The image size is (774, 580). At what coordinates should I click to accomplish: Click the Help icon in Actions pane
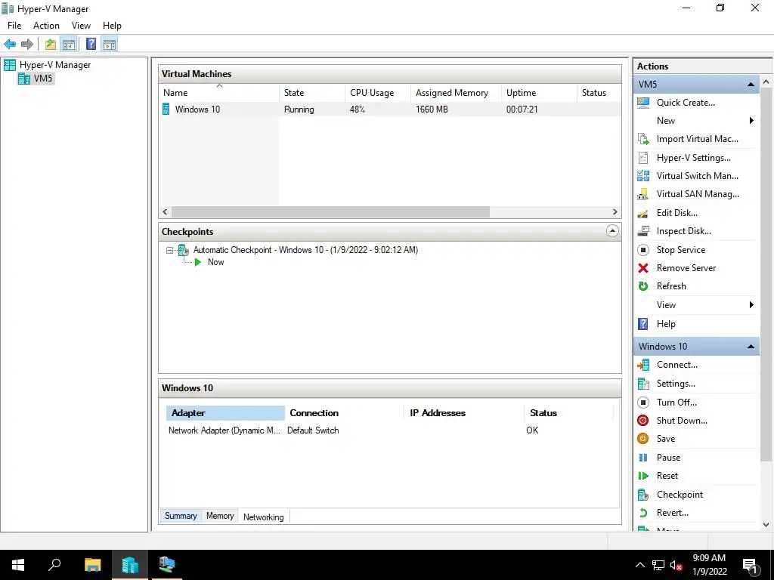click(643, 324)
